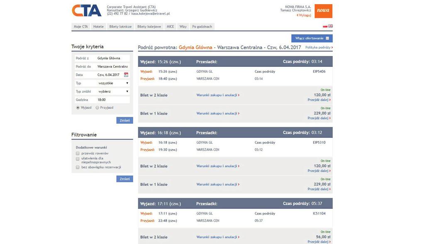Viewport: 425px width, 244px height.
Task: Click the CTA logo
Action: pos(86,10)
